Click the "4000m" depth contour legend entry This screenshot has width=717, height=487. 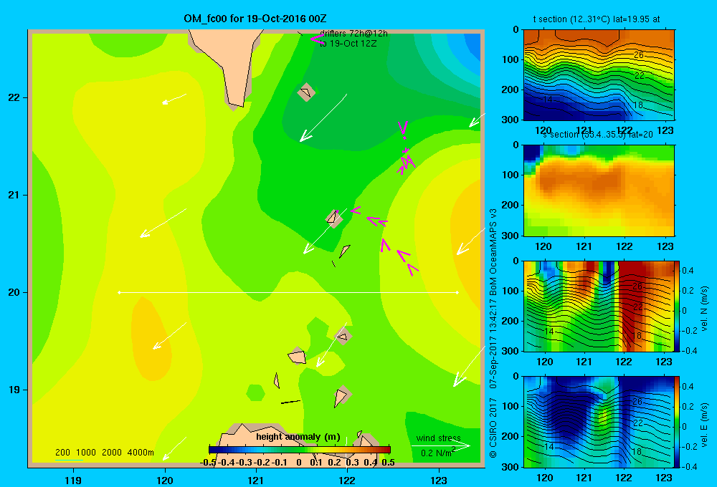(x=141, y=453)
